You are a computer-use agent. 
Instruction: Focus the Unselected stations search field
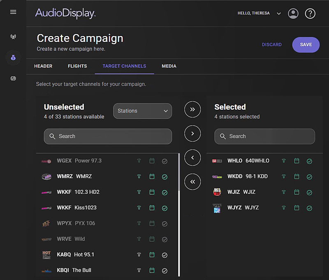click(x=108, y=136)
